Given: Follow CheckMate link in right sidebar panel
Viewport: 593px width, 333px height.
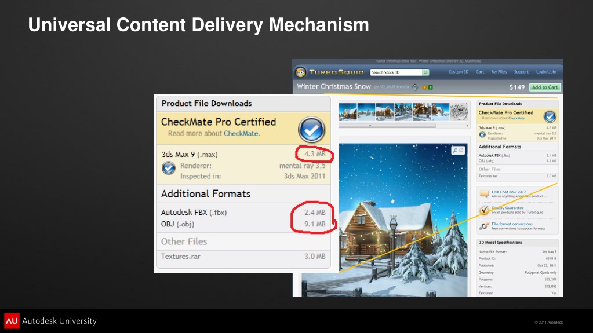Looking at the screenshot, I should (516, 118).
